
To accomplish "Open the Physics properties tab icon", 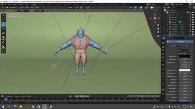I will (163, 80).
